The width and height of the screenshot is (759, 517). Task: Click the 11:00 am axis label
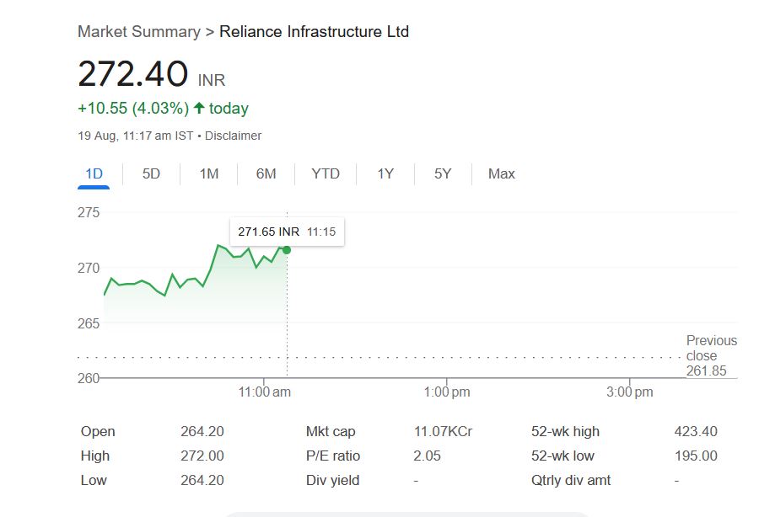pyautogui.click(x=265, y=392)
